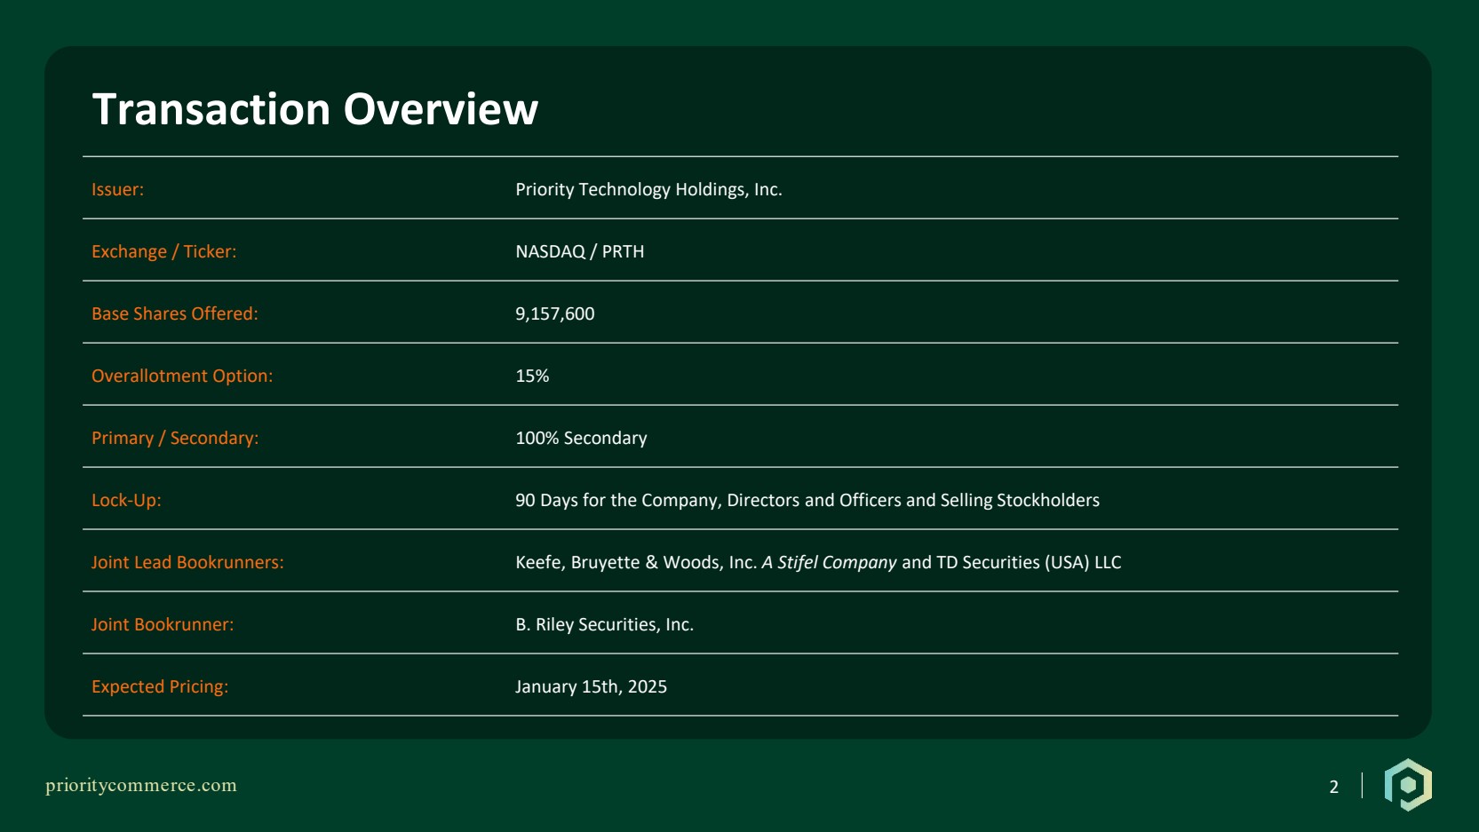Select 'B. Riley Securities, Inc.' text
The width and height of the screenshot is (1479, 832).
click(x=604, y=624)
